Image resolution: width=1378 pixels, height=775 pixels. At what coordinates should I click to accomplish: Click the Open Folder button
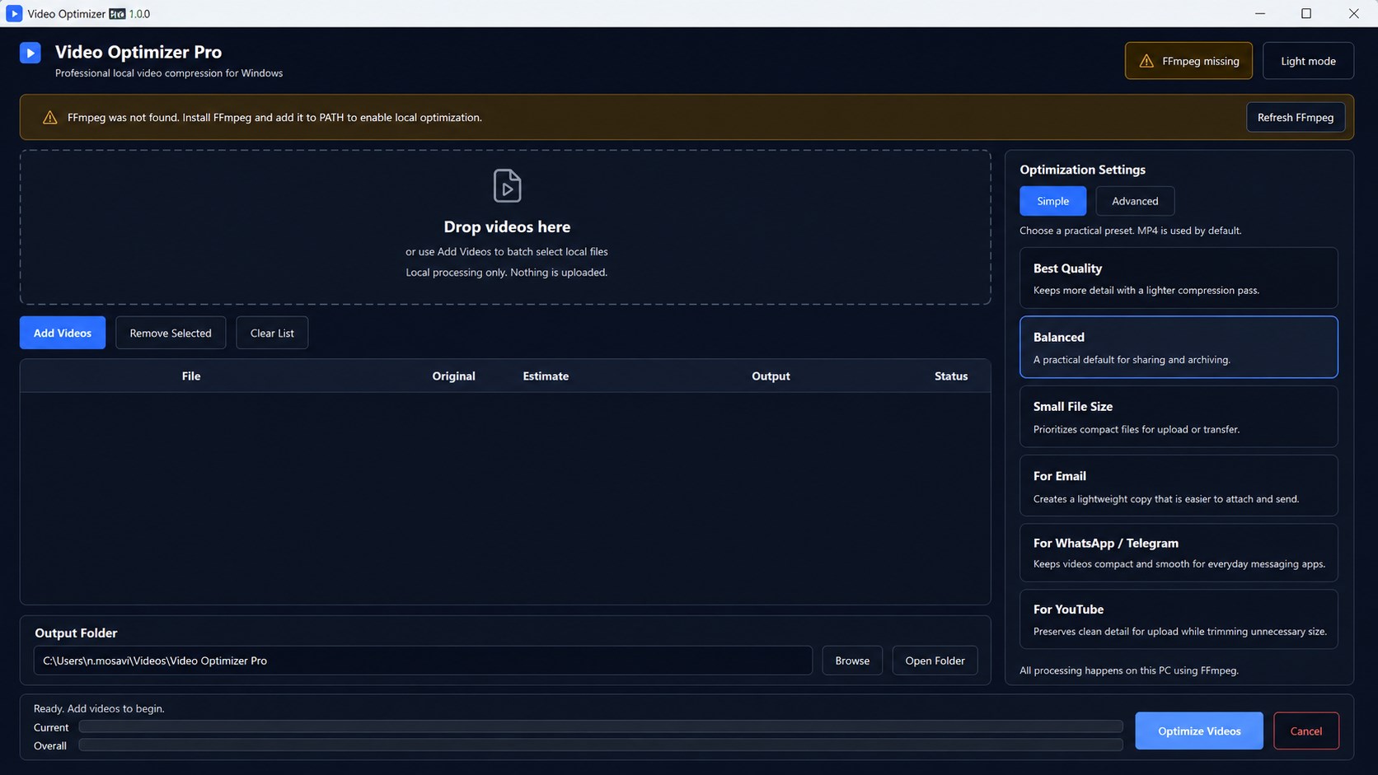(935, 661)
